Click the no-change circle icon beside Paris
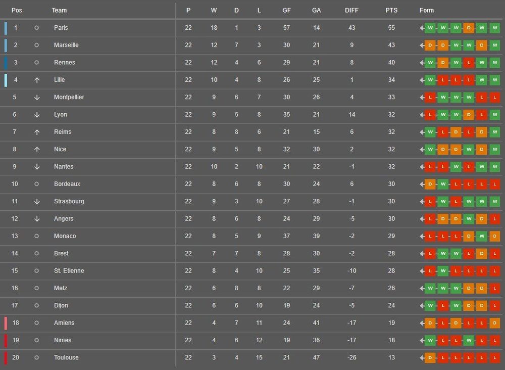This screenshot has width=505, height=370. [x=36, y=28]
